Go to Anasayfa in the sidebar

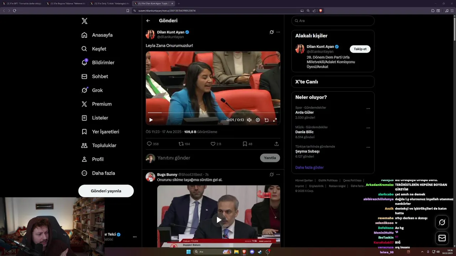click(97, 35)
